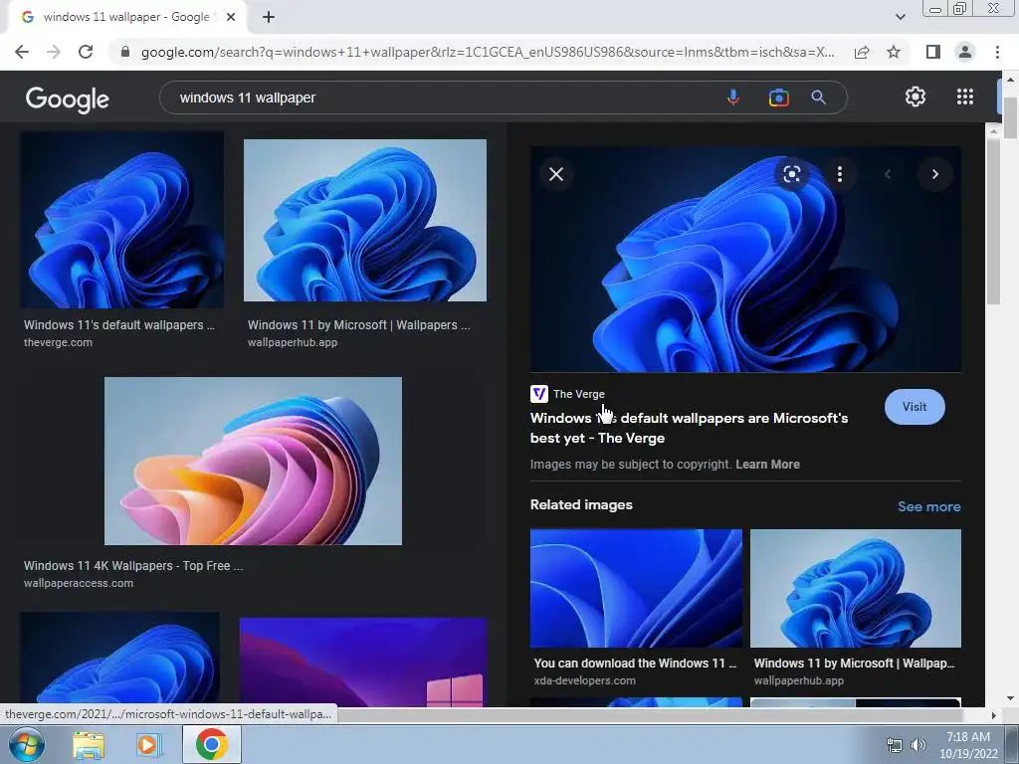Share this page from address bar
Viewport: 1019px width, 764px height.
(862, 52)
